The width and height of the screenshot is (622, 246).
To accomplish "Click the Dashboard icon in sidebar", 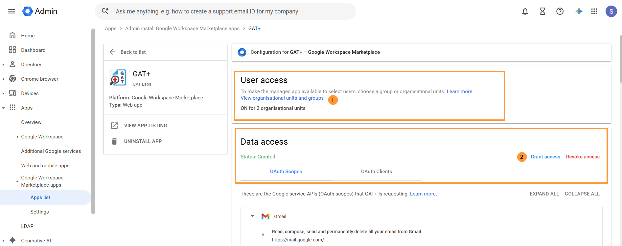I will pos(12,50).
